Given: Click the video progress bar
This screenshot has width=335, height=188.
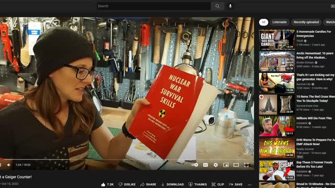Looking at the screenshot, I should [x=127, y=159].
